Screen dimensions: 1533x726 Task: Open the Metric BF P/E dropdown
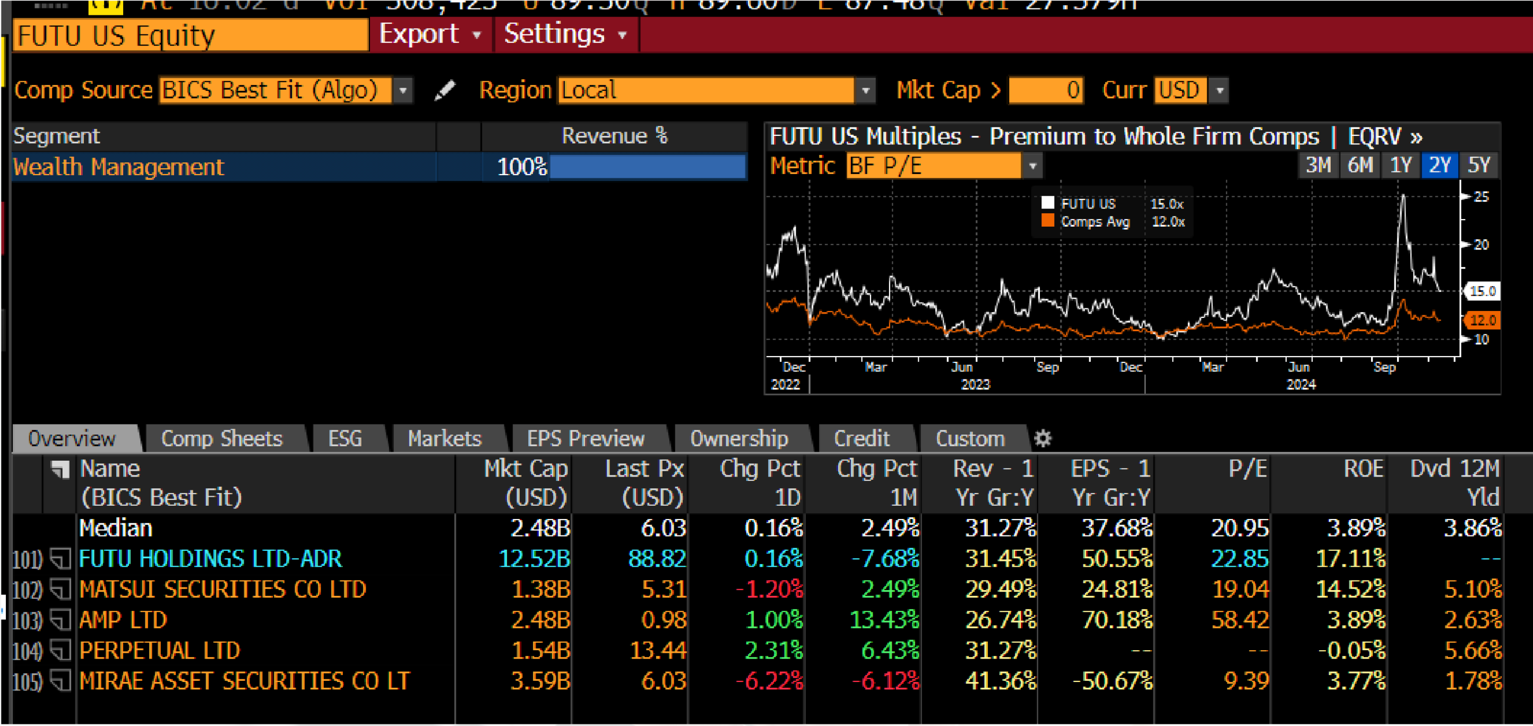1032,166
